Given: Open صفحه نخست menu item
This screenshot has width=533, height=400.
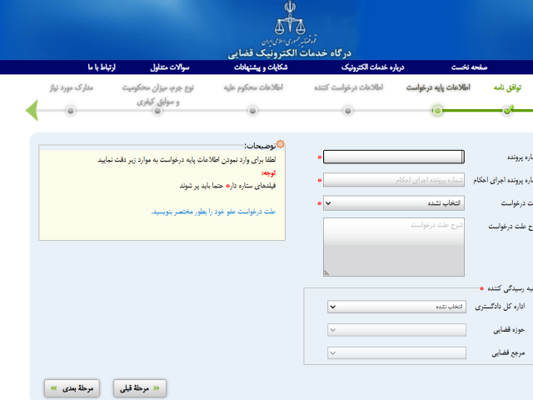Looking at the screenshot, I should click(470, 67).
